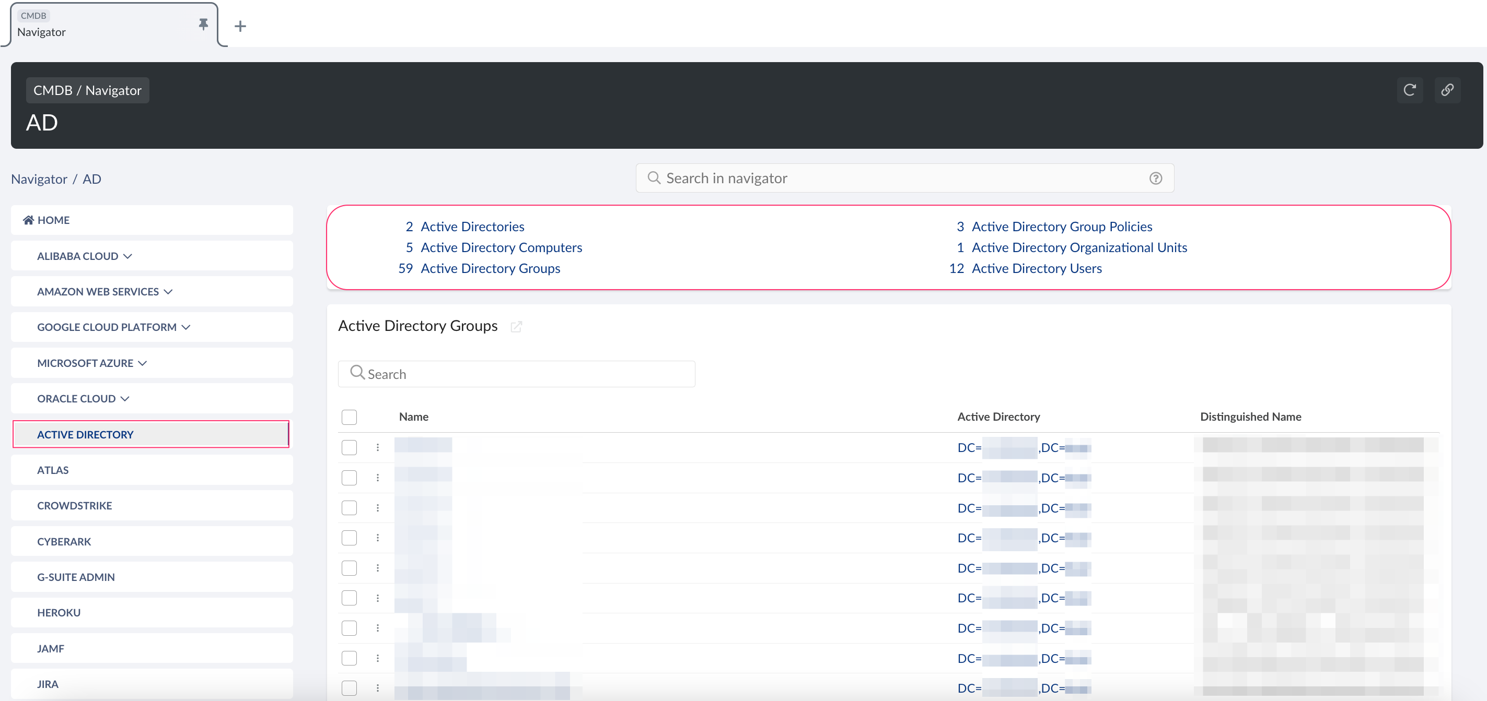
Task: Select CyberArk in the sidebar
Action: (152, 541)
